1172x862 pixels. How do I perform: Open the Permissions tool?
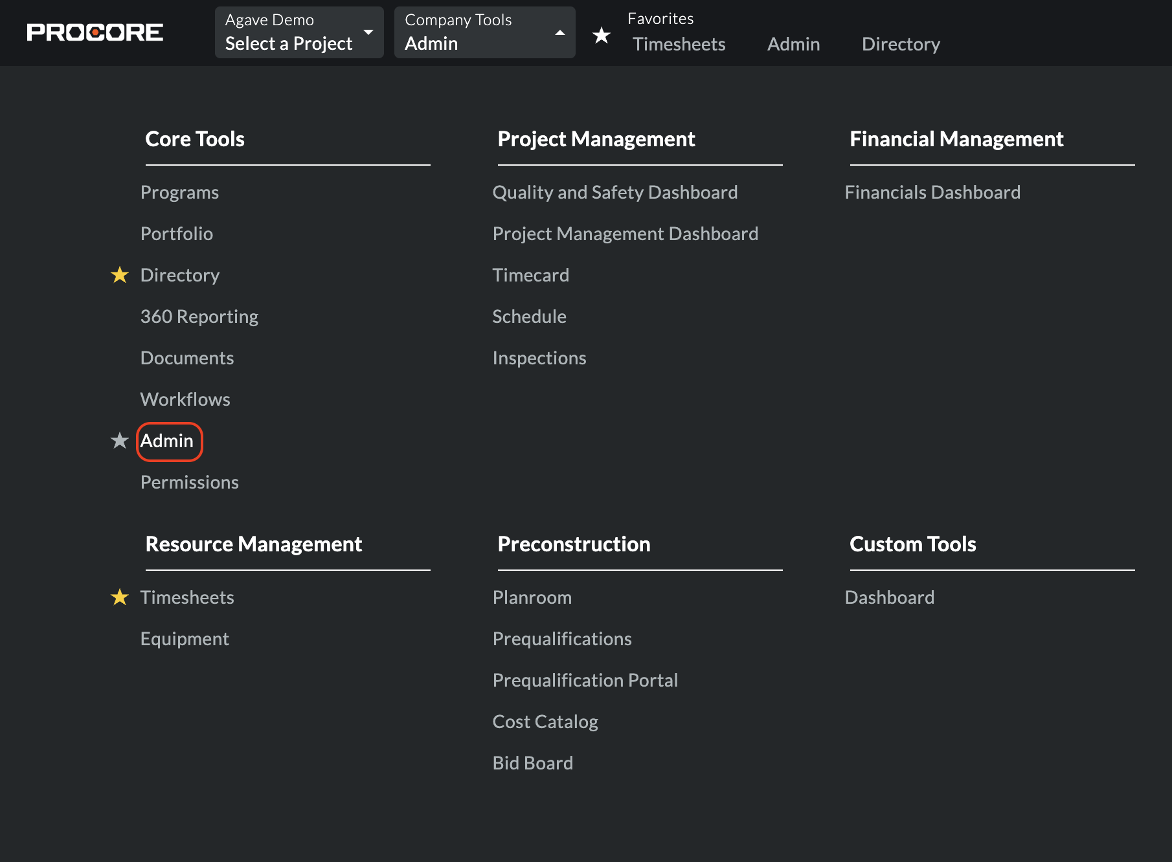[190, 482]
